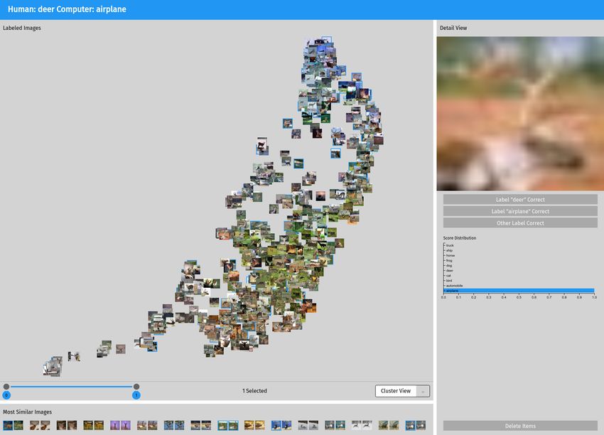Image resolution: width=604 pixels, height=435 pixels.
Task: Choose the Other Label Correct button
Action: point(520,222)
